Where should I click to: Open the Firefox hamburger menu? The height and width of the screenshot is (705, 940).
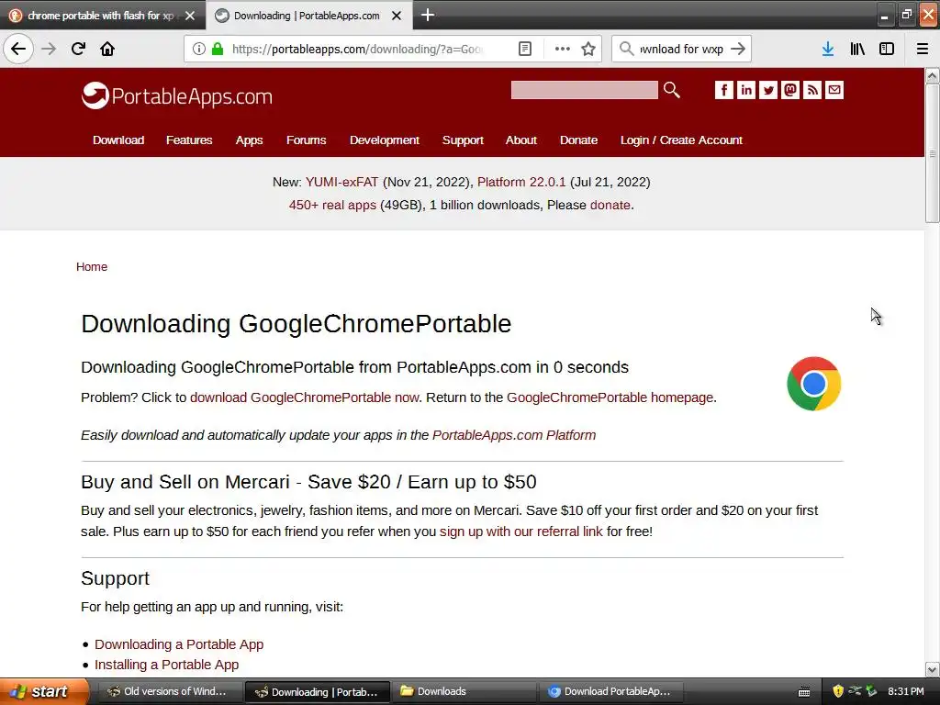tap(922, 49)
